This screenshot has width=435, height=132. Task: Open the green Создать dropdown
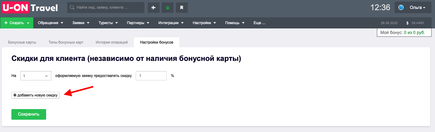pos(17,23)
